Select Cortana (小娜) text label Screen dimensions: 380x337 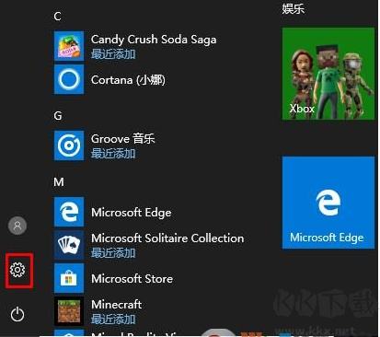click(128, 80)
